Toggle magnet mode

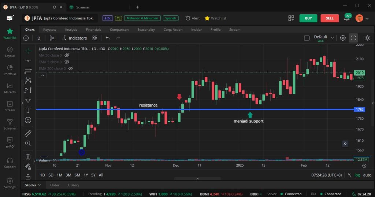point(28,157)
